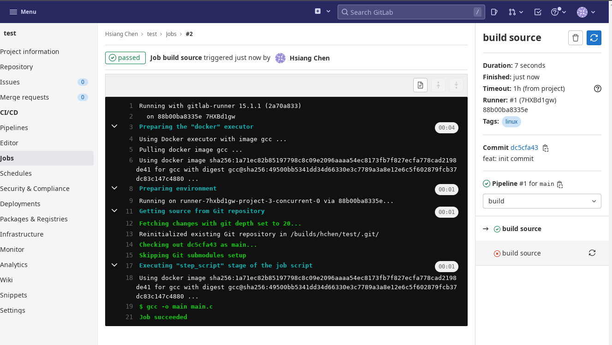Screen dimensions: 612x345
Task: Retry the failed build source job
Action: coord(592,253)
